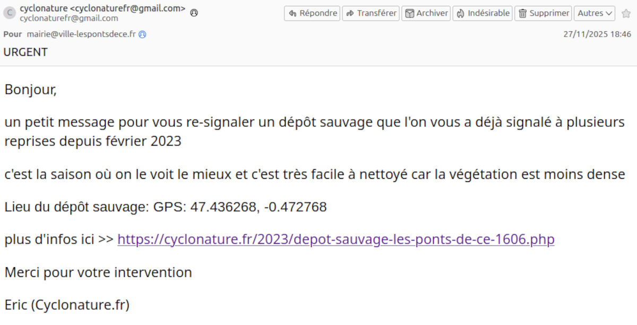Click the contact icon beside the sender name
This screenshot has width=637, height=325.
click(x=194, y=13)
